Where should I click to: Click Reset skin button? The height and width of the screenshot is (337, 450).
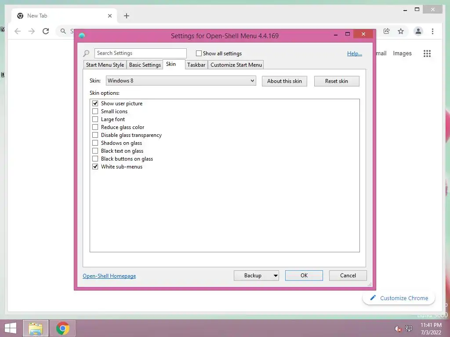(337, 81)
